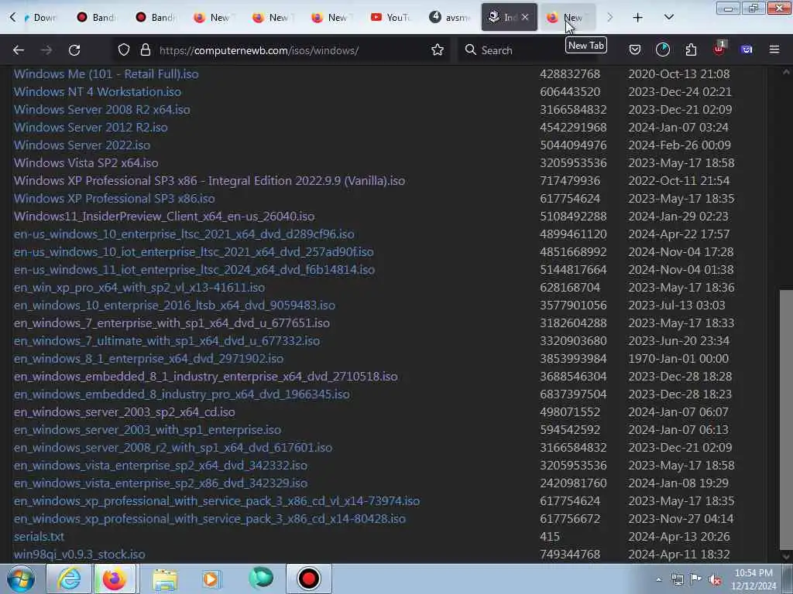Viewport: 793px width, 594px height.
Task: Open taskbar clock showing 10:54 PM
Action: pyautogui.click(x=754, y=579)
